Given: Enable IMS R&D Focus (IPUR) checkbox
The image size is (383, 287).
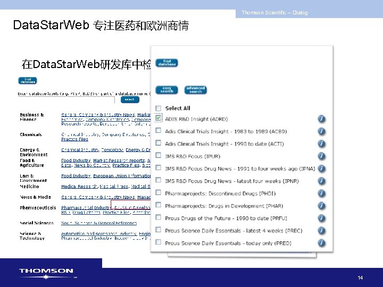Looking at the screenshot, I should [159, 155].
